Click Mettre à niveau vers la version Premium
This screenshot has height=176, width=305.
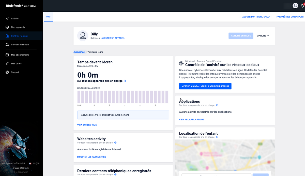click(x=205, y=86)
